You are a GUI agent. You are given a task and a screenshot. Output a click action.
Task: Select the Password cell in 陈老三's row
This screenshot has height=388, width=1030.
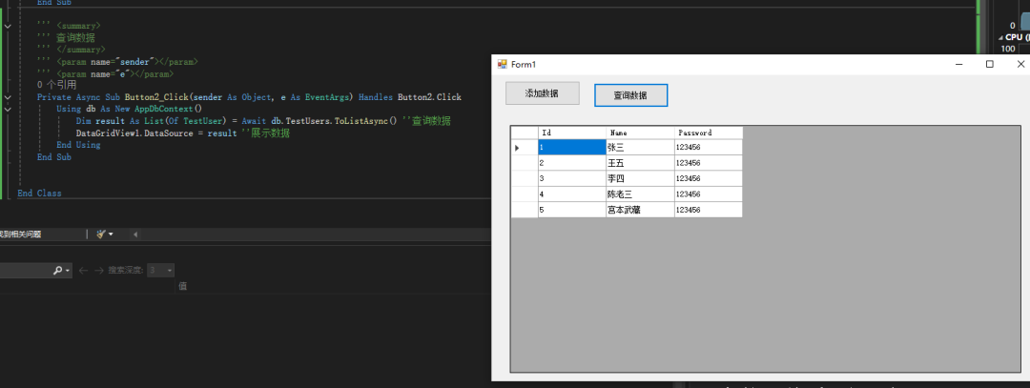(708, 194)
